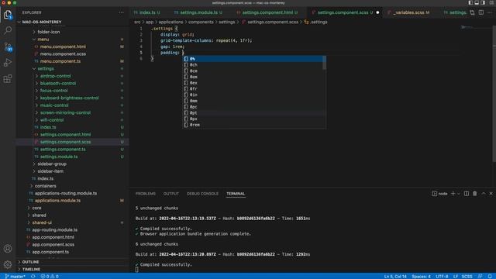Kill the terminal with trash icon
The width and height of the screenshot is (496, 279).
tap(475, 194)
